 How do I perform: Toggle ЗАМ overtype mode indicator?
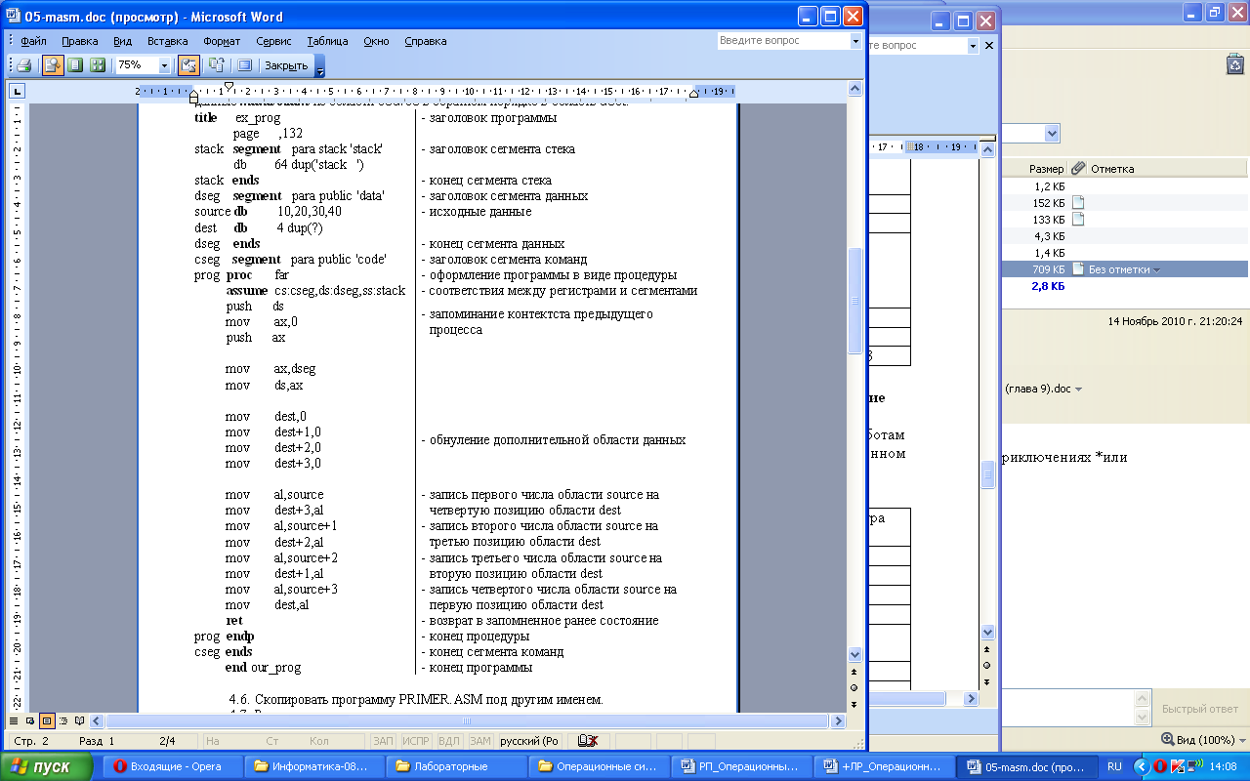coord(480,741)
